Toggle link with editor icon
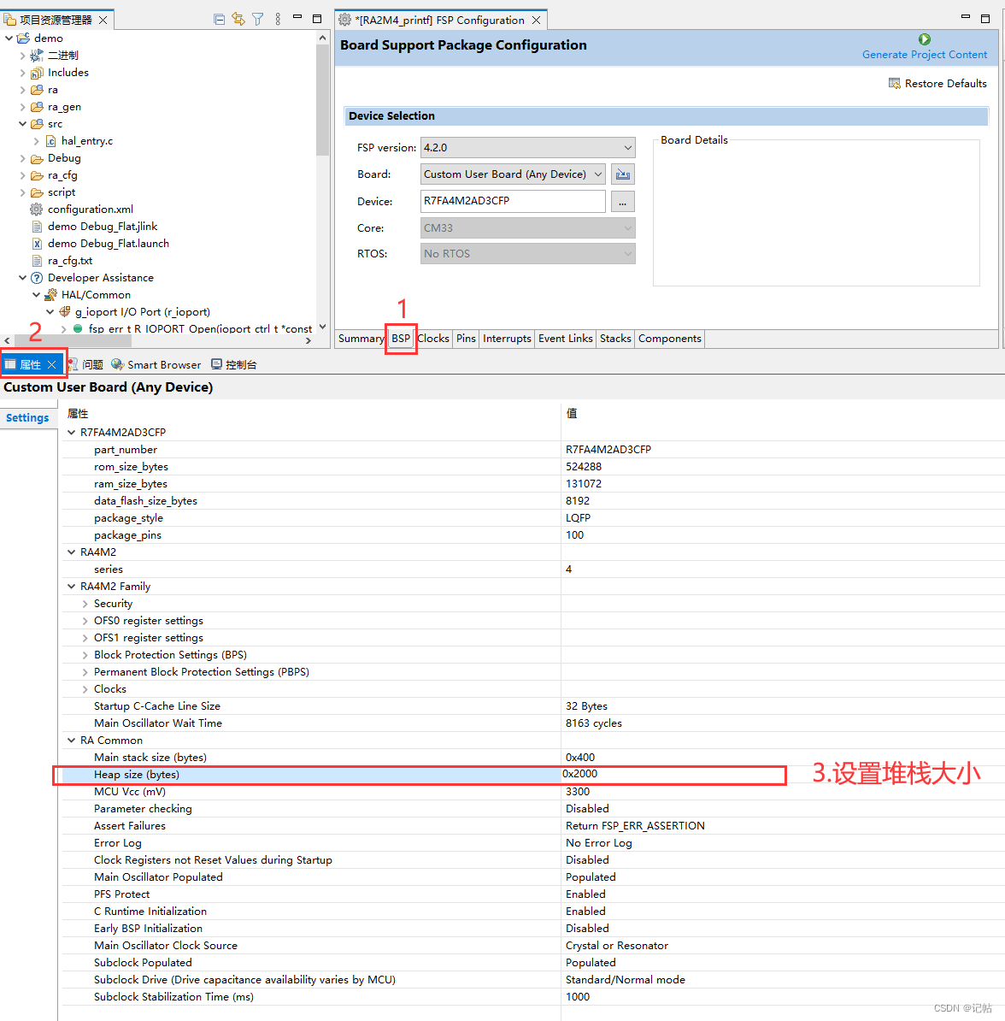Image resolution: width=1005 pixels, height=1021 pixels. pyautogui.click(x=238, y=20)
